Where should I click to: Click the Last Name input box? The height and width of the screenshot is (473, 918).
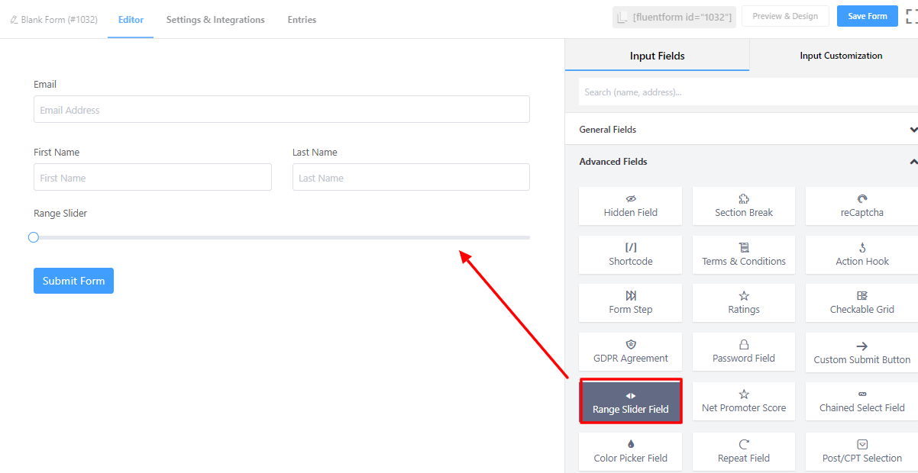click(x=411, y=177)
